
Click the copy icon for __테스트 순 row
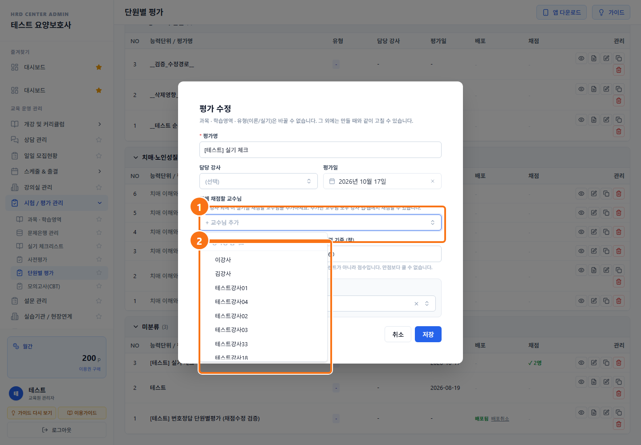tap(619, 120)
